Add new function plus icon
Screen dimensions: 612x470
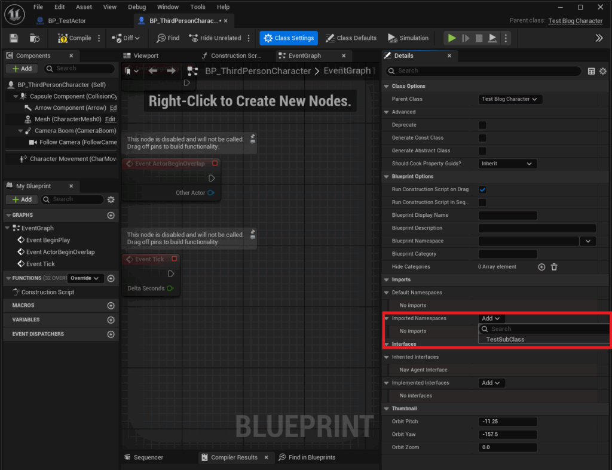point(111,278)
